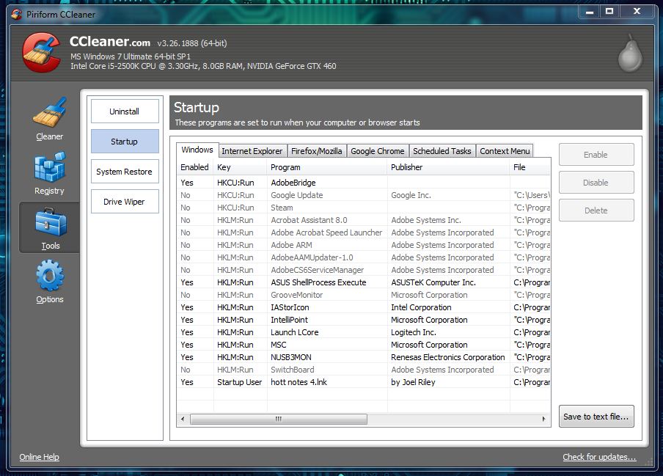The width and height of the screenshot is (663, 476).
Task: Open System Restore tool
Action: [x=125, y=172]
